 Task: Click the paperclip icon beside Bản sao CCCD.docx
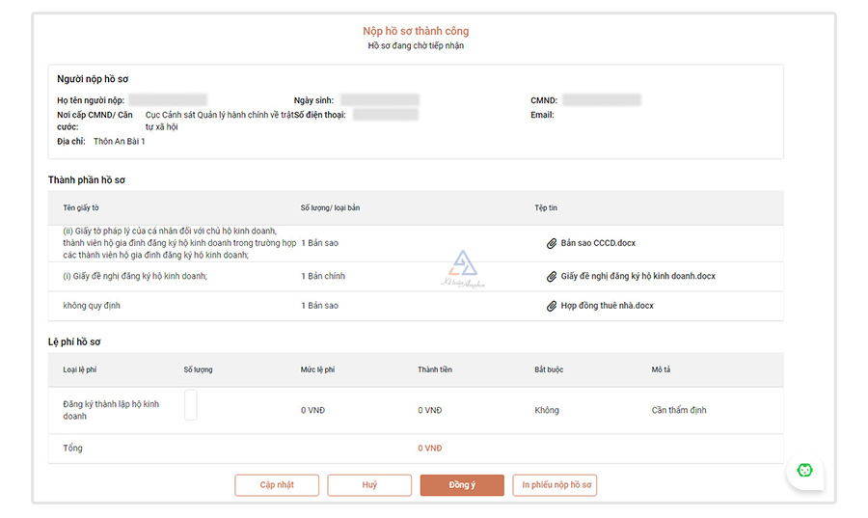coord(552,243)
